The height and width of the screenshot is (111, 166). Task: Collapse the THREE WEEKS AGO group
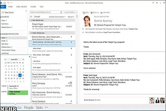(31, 33)
